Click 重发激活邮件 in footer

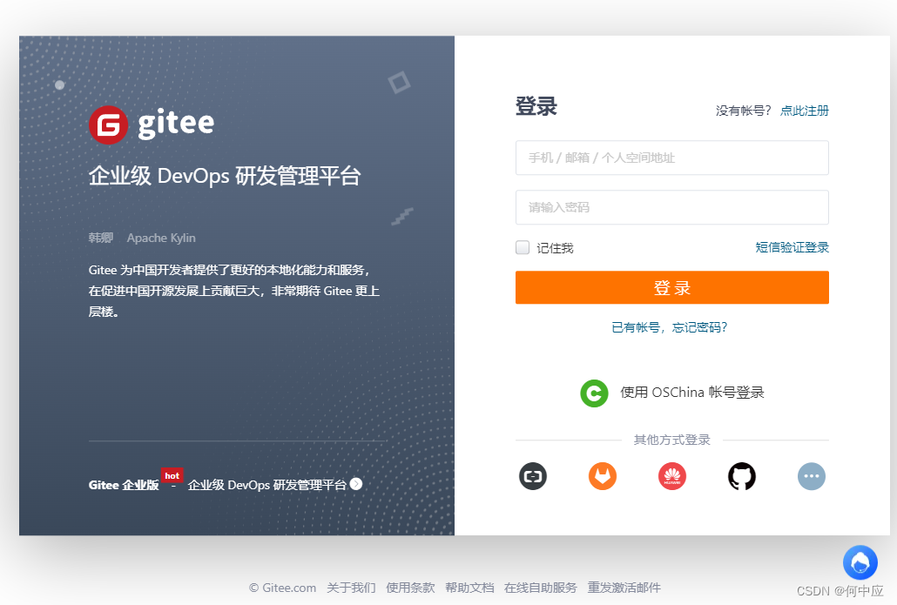(x=624, y=588)
